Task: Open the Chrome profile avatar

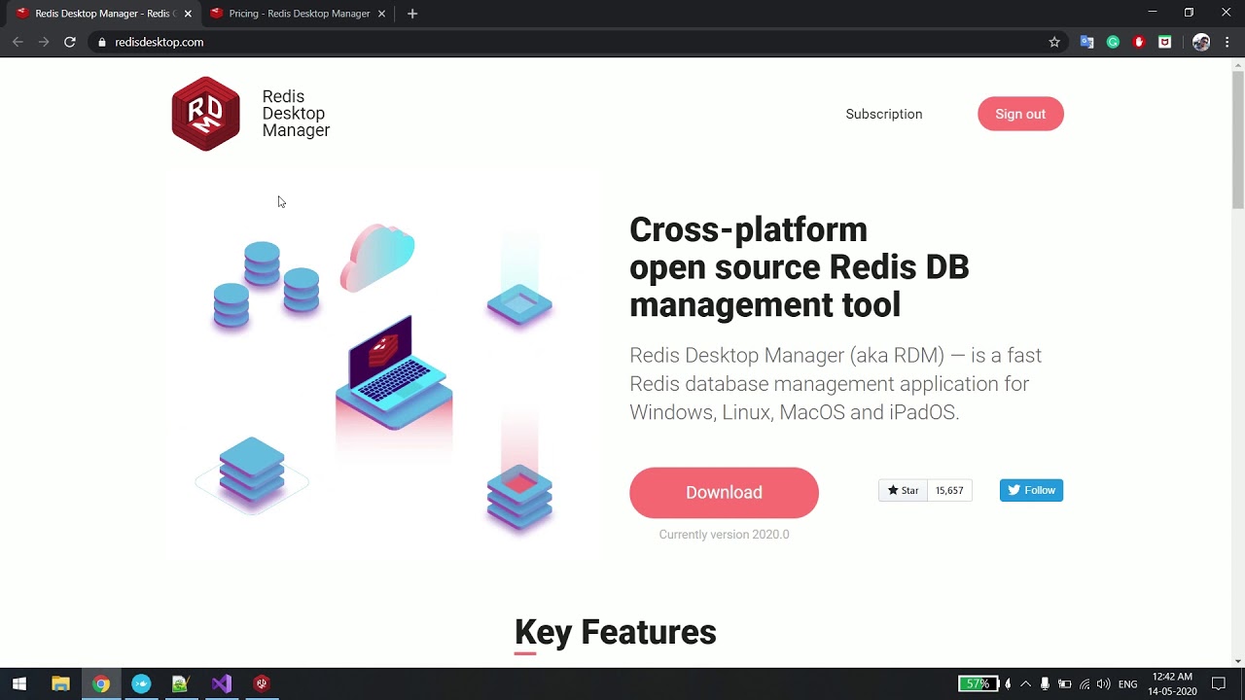Action: pyautogui.click(x=1201, y=42)
